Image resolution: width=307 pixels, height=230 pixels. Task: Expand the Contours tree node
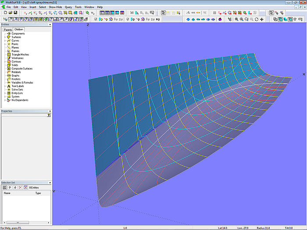click(5, 62)
